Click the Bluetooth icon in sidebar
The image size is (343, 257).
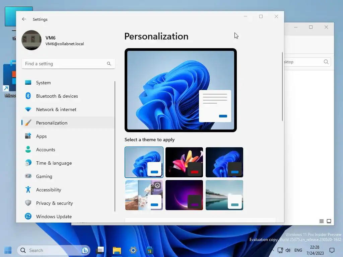(28, 96)
